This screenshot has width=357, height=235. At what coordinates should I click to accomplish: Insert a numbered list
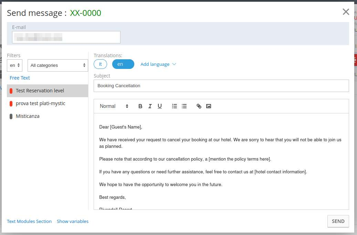coord(175,106)
